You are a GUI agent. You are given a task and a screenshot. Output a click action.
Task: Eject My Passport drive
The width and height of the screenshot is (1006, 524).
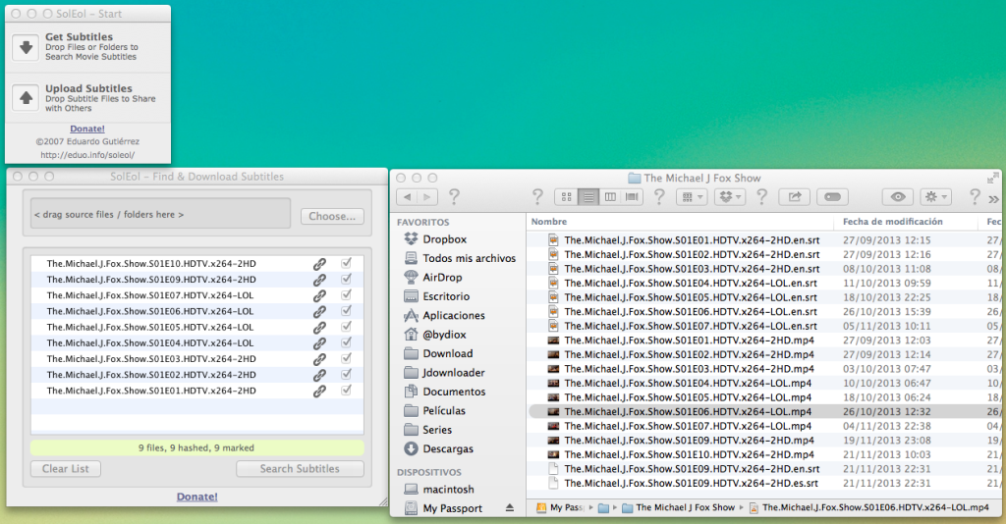tap(510, 507)
